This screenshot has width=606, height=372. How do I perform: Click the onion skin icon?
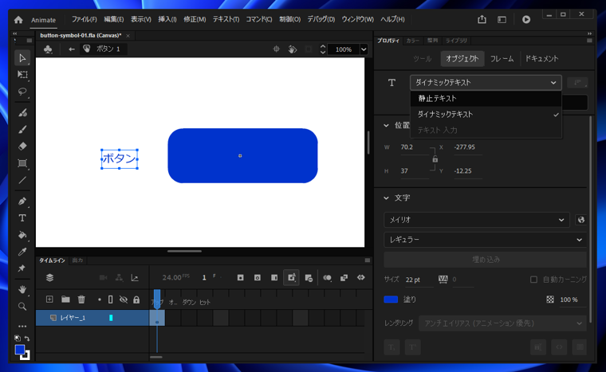327,277
